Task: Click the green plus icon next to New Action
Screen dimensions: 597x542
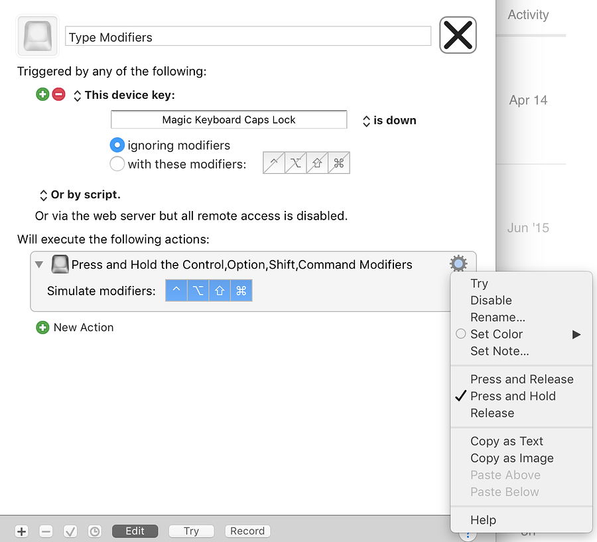Action: click(42, 327)
